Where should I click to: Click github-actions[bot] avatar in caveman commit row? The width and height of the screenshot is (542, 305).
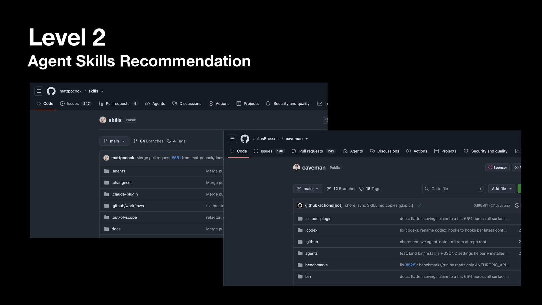pyautogui.click(x=300, y=206)
